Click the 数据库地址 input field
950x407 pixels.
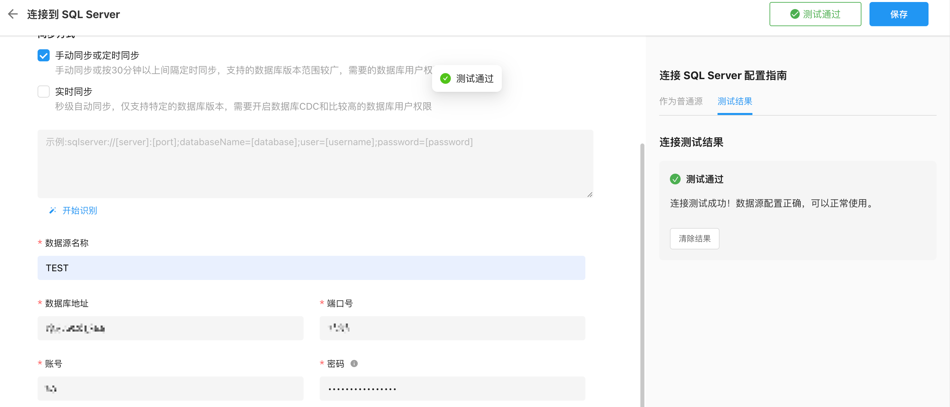(x=170, y=328)
